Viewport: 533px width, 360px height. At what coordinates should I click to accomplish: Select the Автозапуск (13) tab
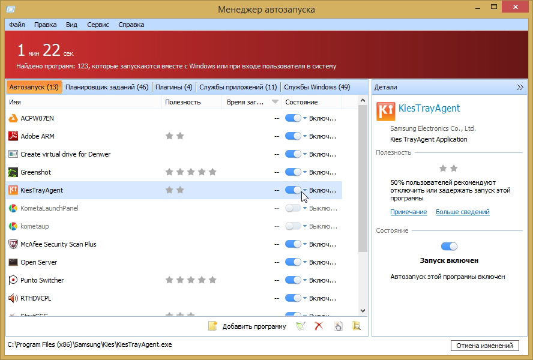pyautogui.click(x=34, y=87)
